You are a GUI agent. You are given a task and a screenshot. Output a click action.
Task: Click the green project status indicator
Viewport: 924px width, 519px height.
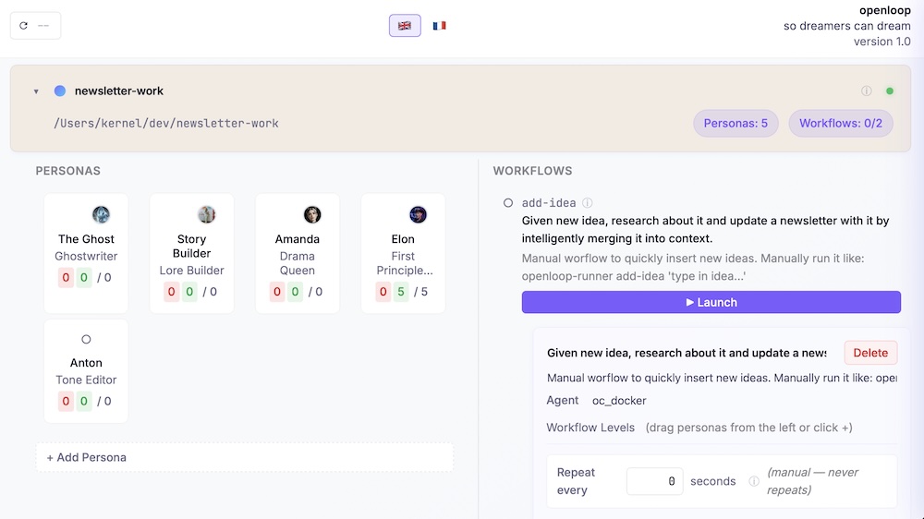click(890, 91)
